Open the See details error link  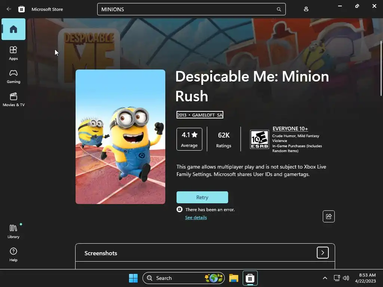tap(196, 217)
